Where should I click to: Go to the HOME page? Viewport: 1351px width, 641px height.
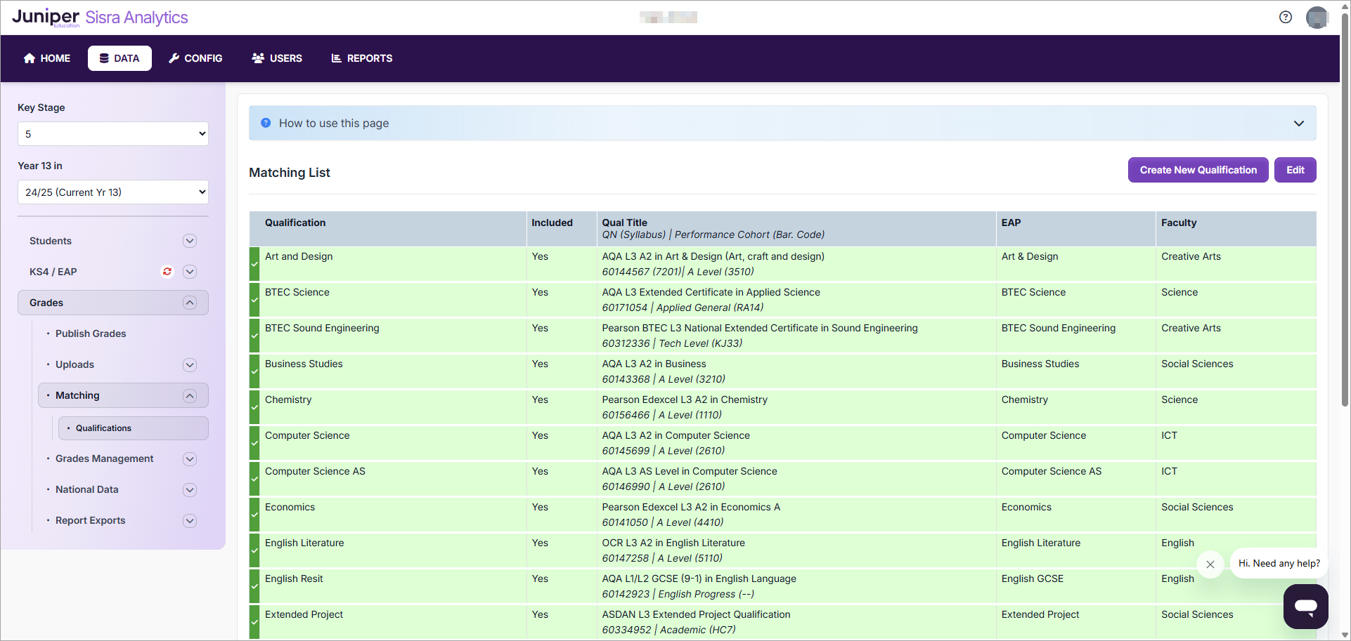tap(47, 58)
